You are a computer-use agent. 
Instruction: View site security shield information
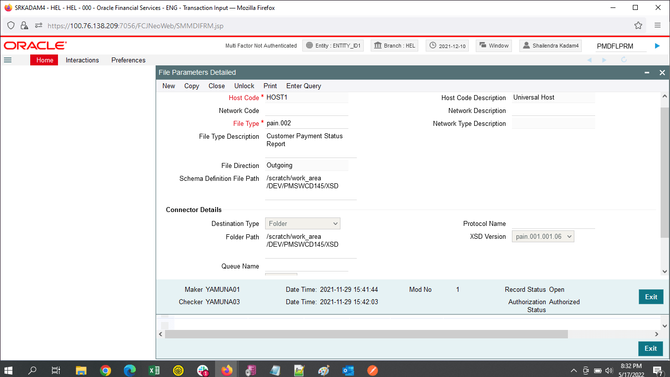click(11, 25)
